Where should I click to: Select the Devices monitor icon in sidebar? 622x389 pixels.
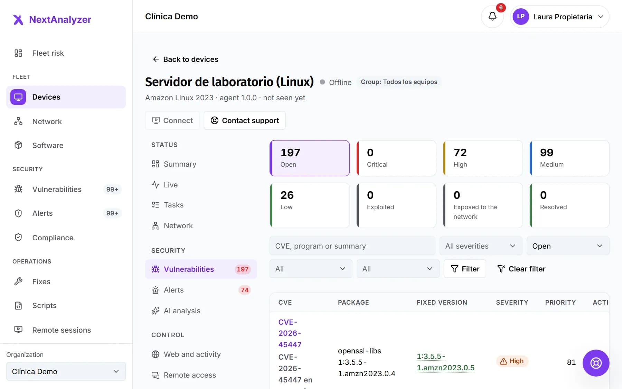coord(18,97)
